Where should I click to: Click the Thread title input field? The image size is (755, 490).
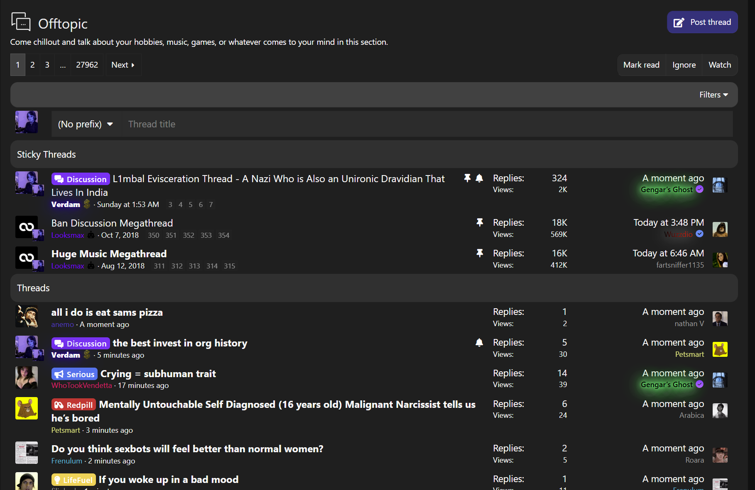pos(427,124)
